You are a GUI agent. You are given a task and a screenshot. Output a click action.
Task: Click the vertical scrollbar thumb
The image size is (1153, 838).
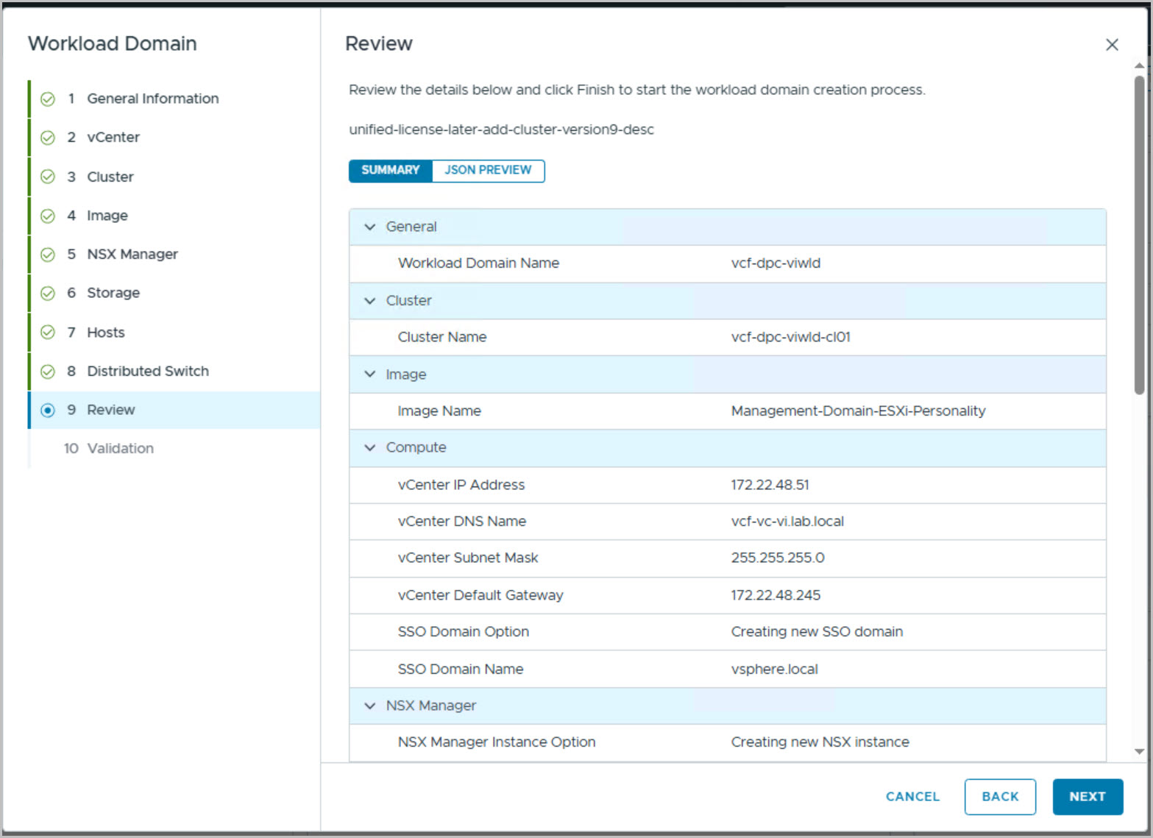(x=1139, y=235)
